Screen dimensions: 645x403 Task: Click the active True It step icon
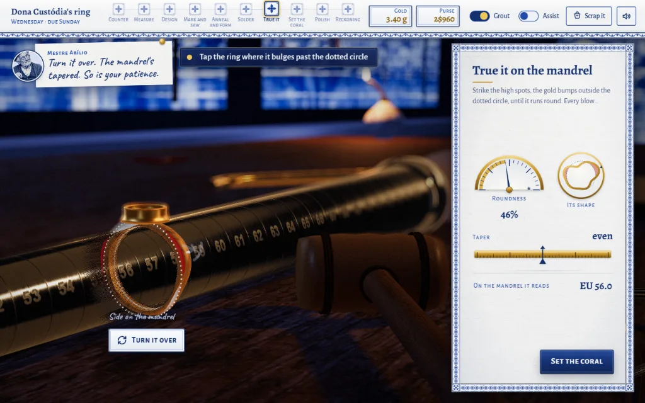point(271,8)
